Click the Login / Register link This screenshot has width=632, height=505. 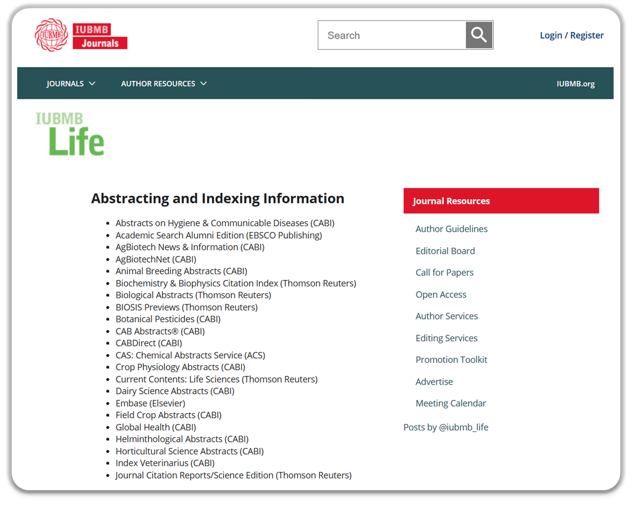point(571,35)
